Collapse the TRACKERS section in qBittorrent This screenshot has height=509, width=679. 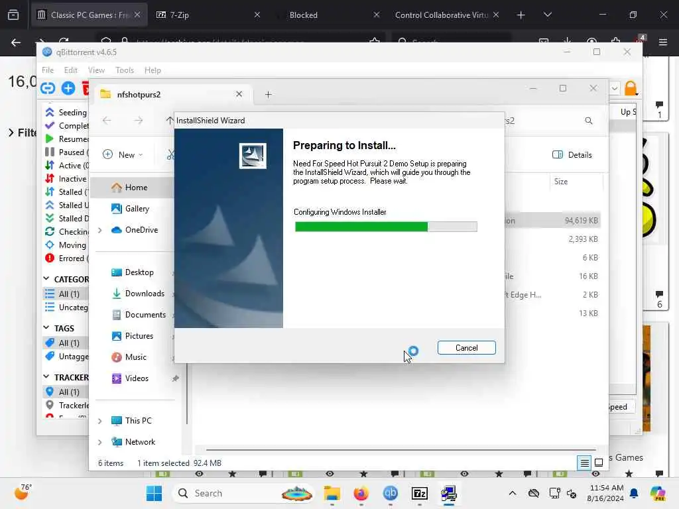click(x=46, y=377)
